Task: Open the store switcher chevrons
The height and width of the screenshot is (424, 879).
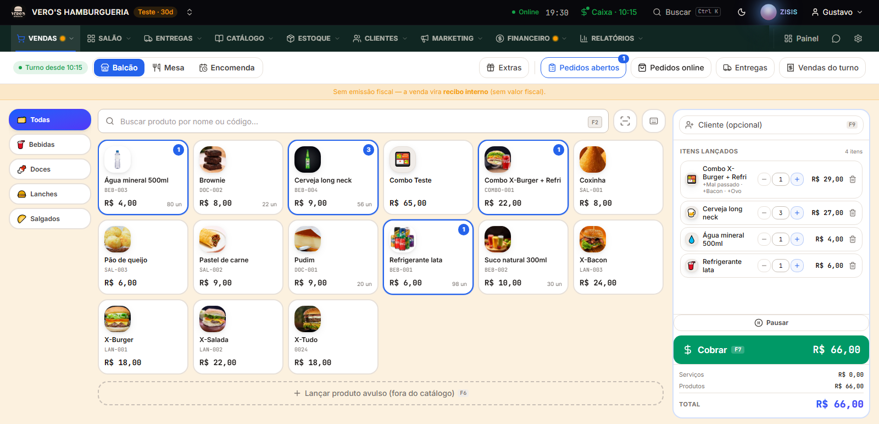Action: 190,12
